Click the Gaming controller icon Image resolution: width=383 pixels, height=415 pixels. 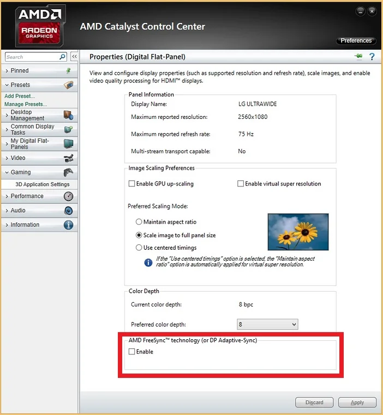(69, 172)
